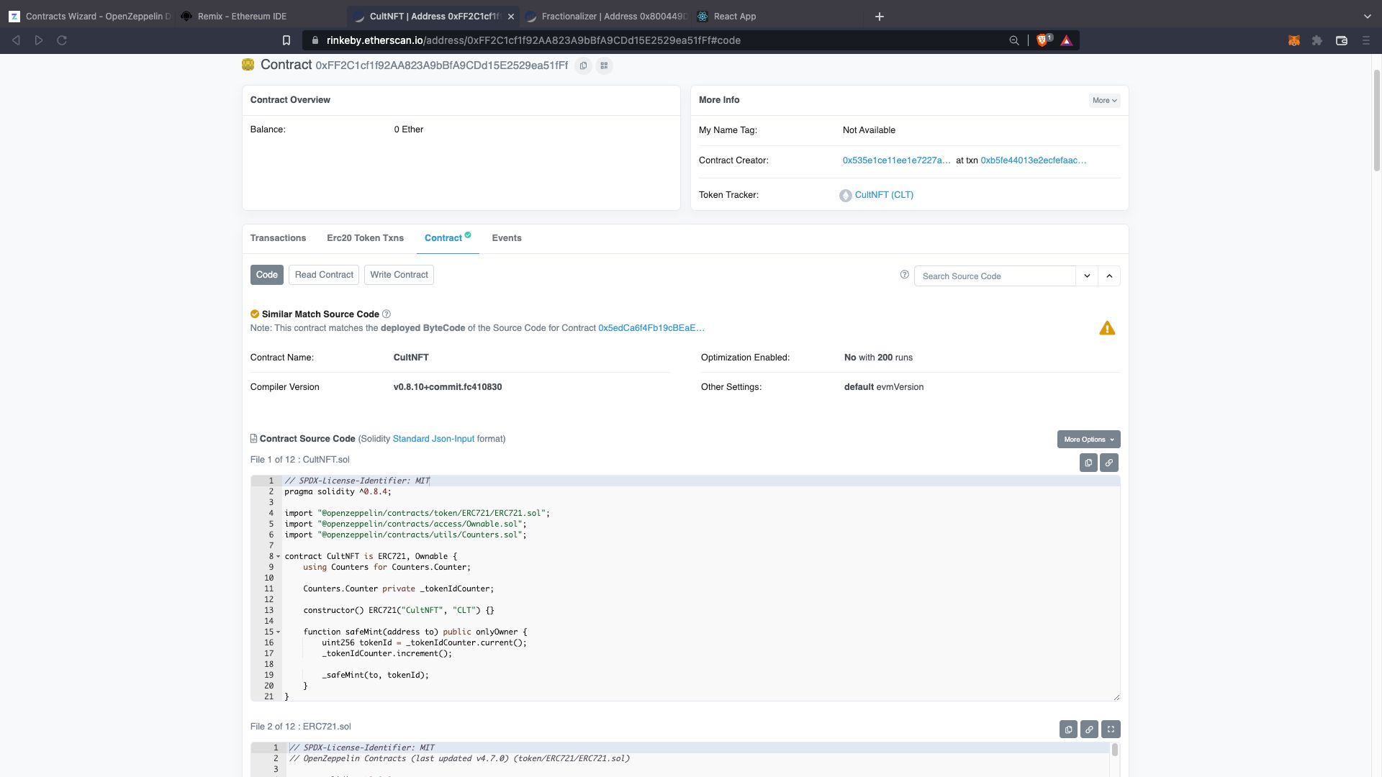Open Brave Rewards triangle icon

pos(1067,40)
